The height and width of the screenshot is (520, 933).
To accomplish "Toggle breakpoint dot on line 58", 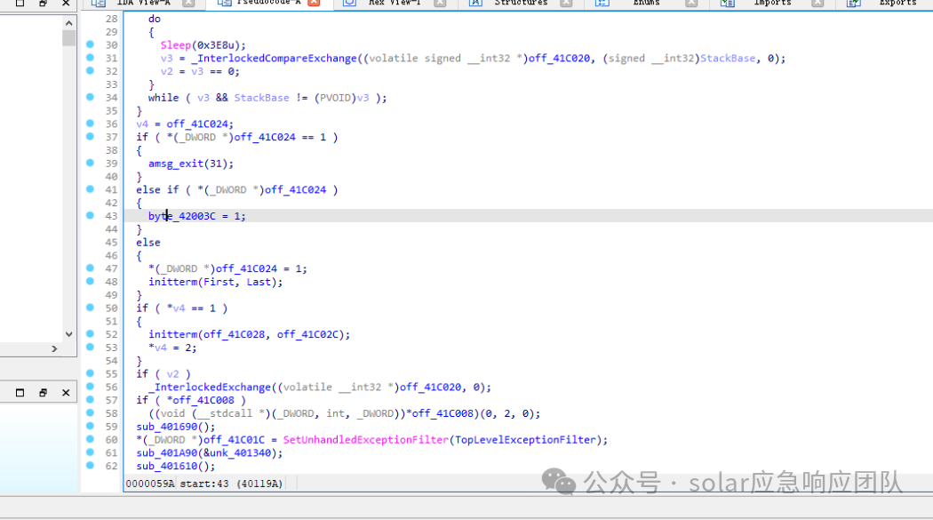I will pyautogui.click(x=90, y=413).
